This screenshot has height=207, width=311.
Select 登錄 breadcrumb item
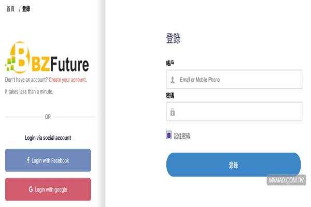pyautogui.click(x=26, y=9)
